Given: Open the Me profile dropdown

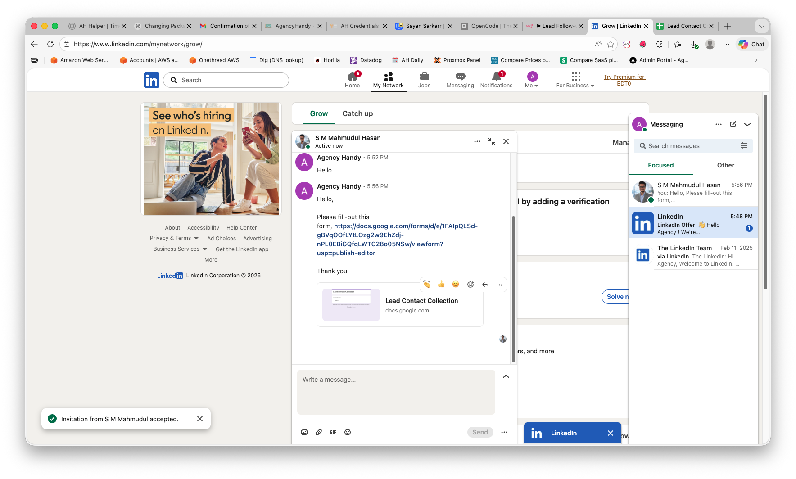Looking at the screenshot, I should (x=532, y=80).
